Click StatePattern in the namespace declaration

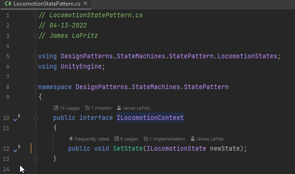click(x=206, y=87)
